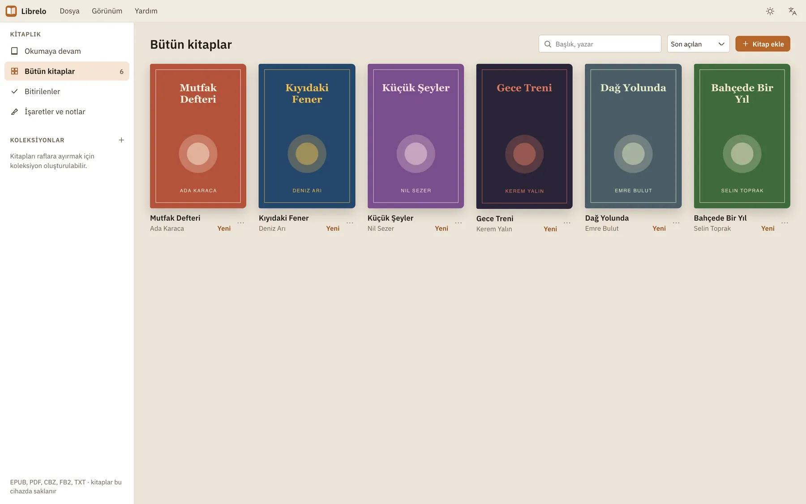This screenshot has height=504, width=806.
Task: Open more options for Kıyıdaki Fener
Action: tap(350, 223)
